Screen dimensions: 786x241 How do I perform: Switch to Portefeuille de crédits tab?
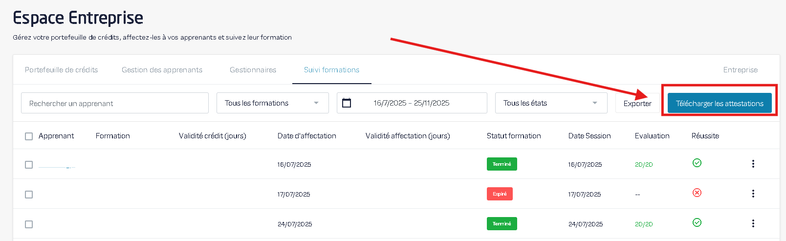click(x=61, y=70)
